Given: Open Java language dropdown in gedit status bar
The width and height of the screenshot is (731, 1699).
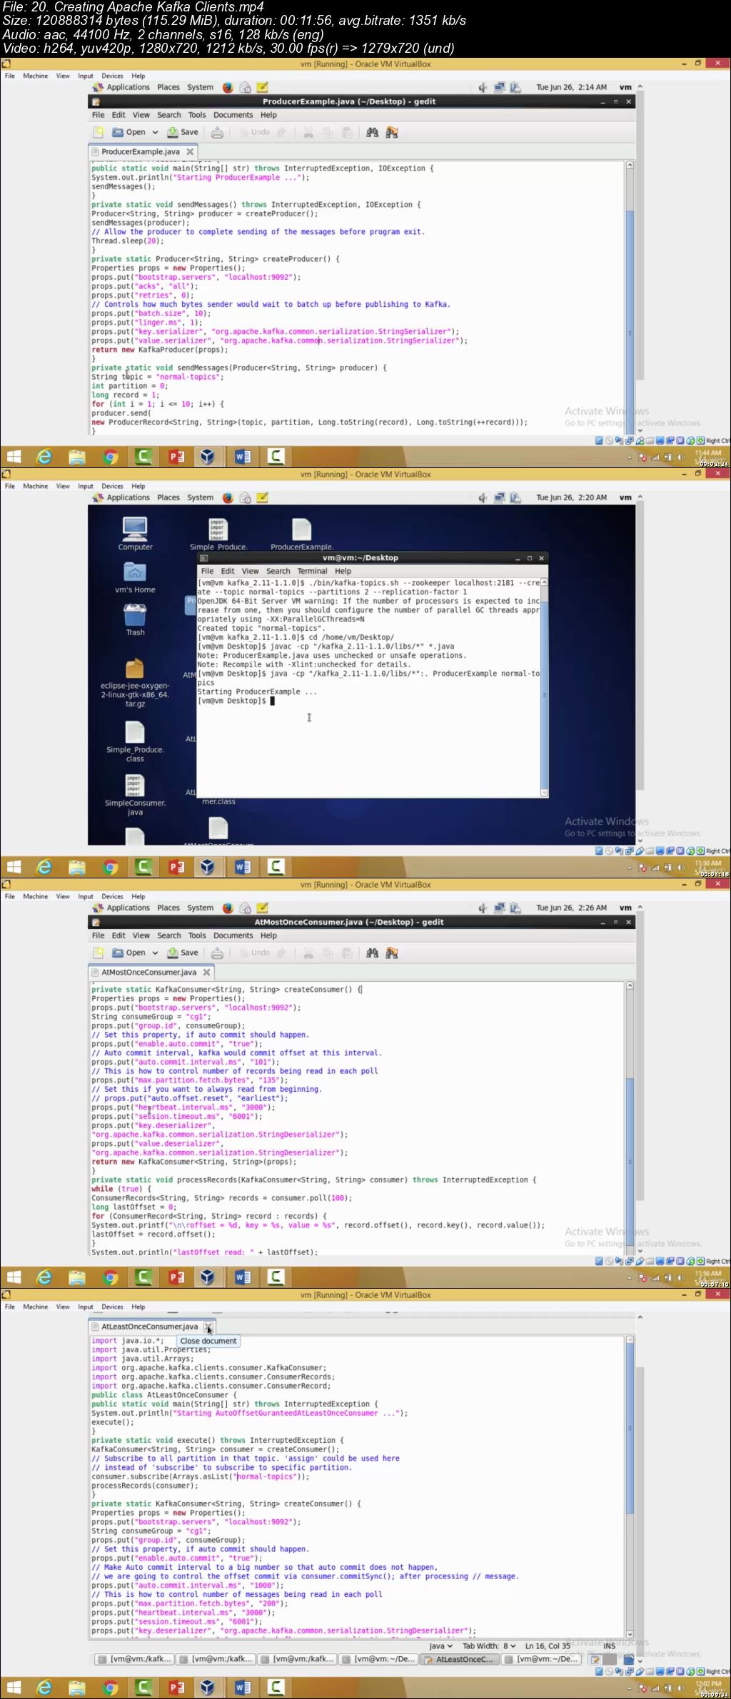Looking at the screenshot, I should point(440,1646).
